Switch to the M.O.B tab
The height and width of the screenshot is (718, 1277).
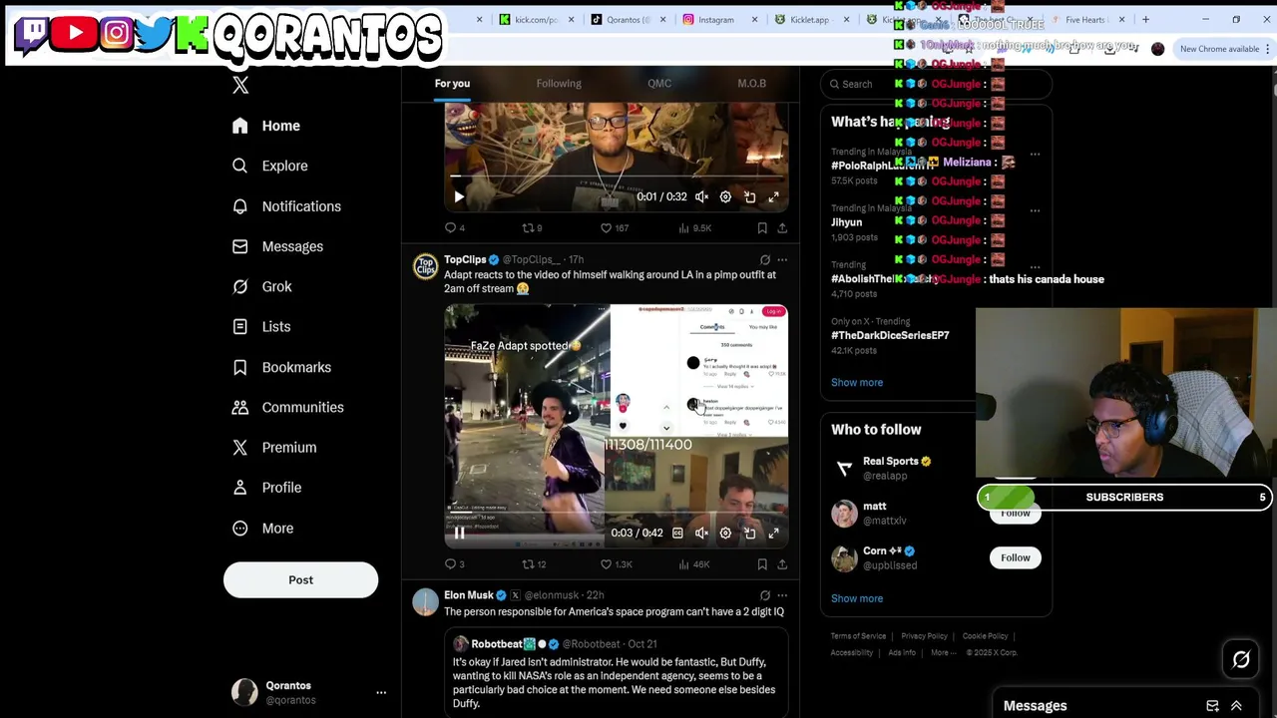click(x=751, y=84)
